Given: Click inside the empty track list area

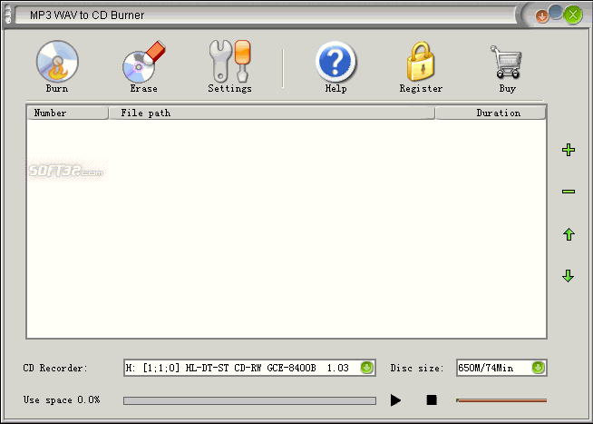Looking at the screenshot, I should (287, 229).
